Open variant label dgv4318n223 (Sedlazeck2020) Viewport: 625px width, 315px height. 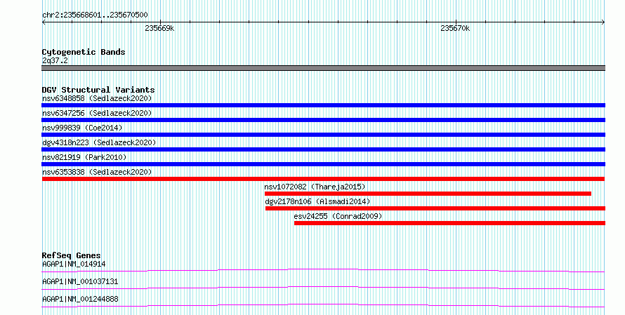(99, 142)
